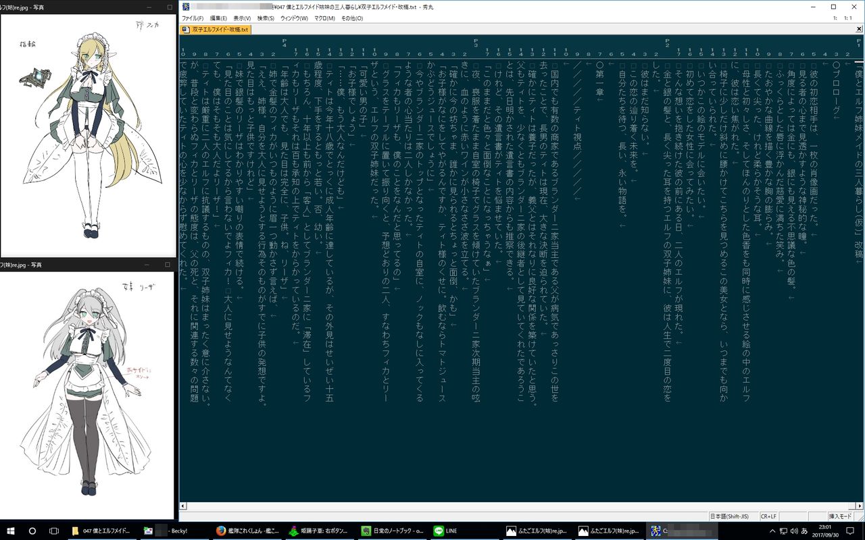Open the マクロ(M) menu
Image resolution: width=865 pixels, height=540 pixels.
click(x=324, y=18)
